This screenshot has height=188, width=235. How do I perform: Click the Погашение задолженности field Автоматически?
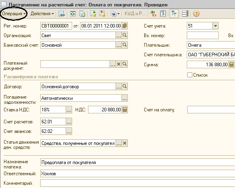tap(81, 98)
